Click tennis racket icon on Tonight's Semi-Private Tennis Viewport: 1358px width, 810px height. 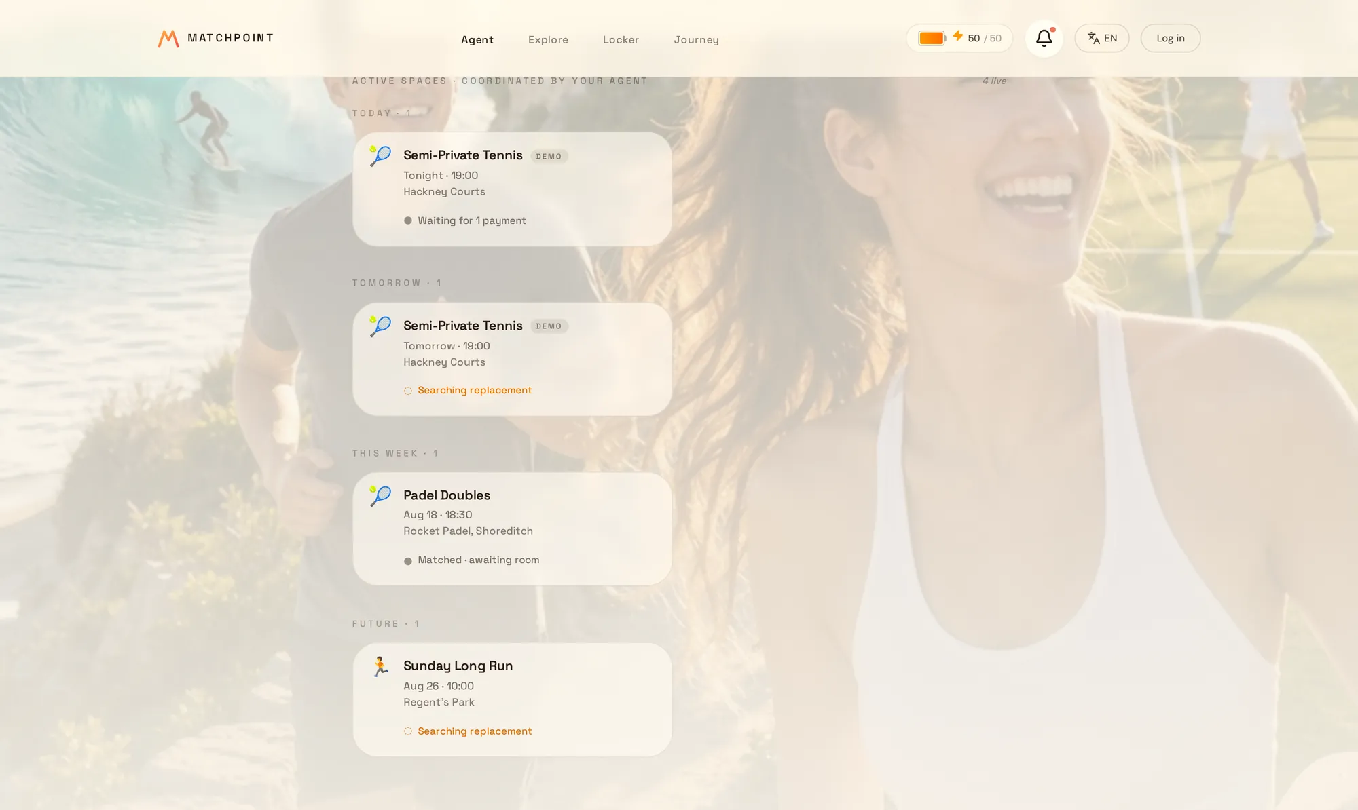(380, 156)
